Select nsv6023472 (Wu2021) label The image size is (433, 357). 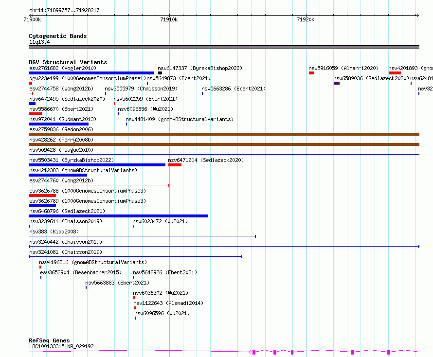click(x=160, y=221)
